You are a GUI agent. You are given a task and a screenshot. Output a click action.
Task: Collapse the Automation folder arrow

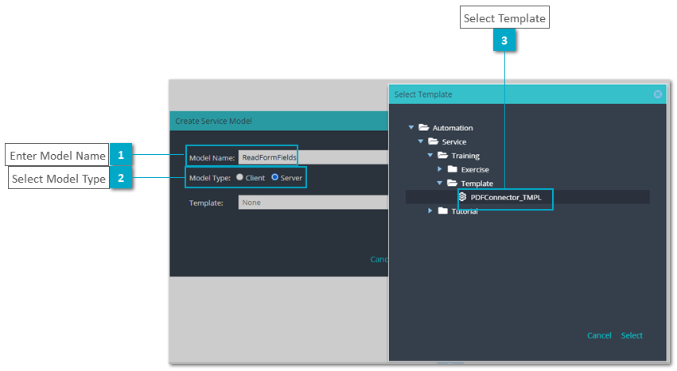click(411, 127)
